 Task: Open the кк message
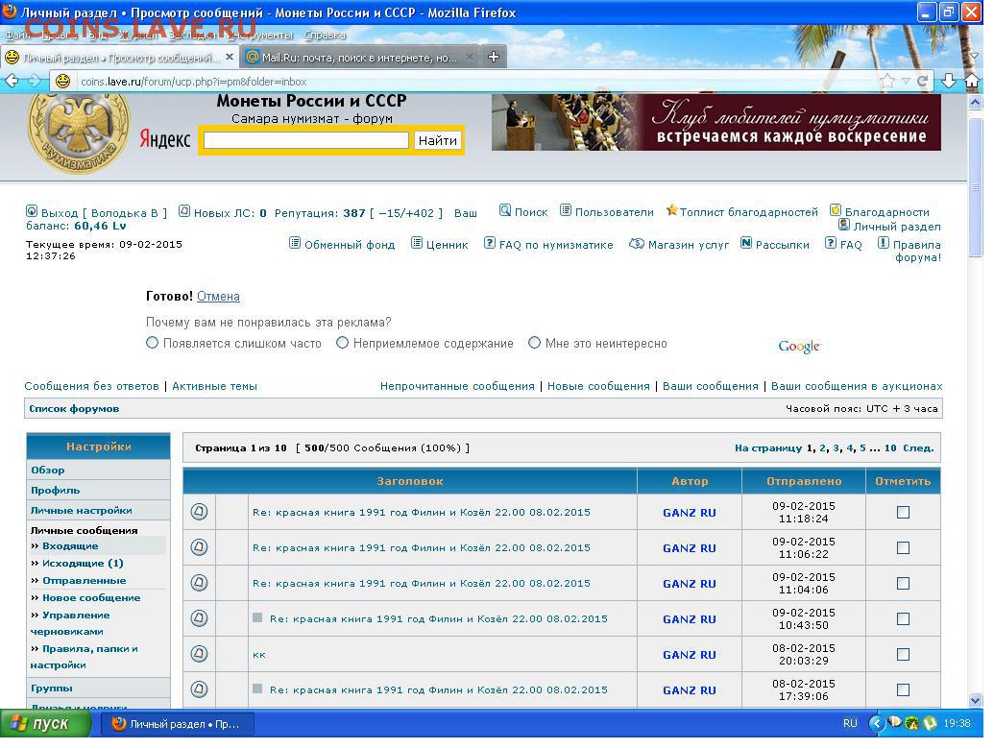[x=258, y=655]
